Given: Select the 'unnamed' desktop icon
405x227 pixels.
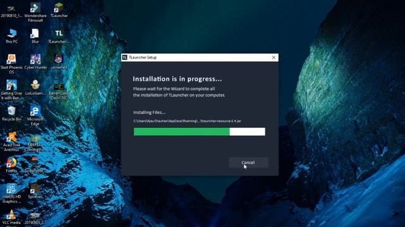Looking at the screenshot, I should pos(59,62).
